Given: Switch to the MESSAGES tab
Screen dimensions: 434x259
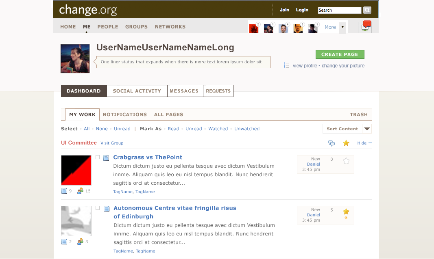Looking at the screenshot, I should coord(185,91).
